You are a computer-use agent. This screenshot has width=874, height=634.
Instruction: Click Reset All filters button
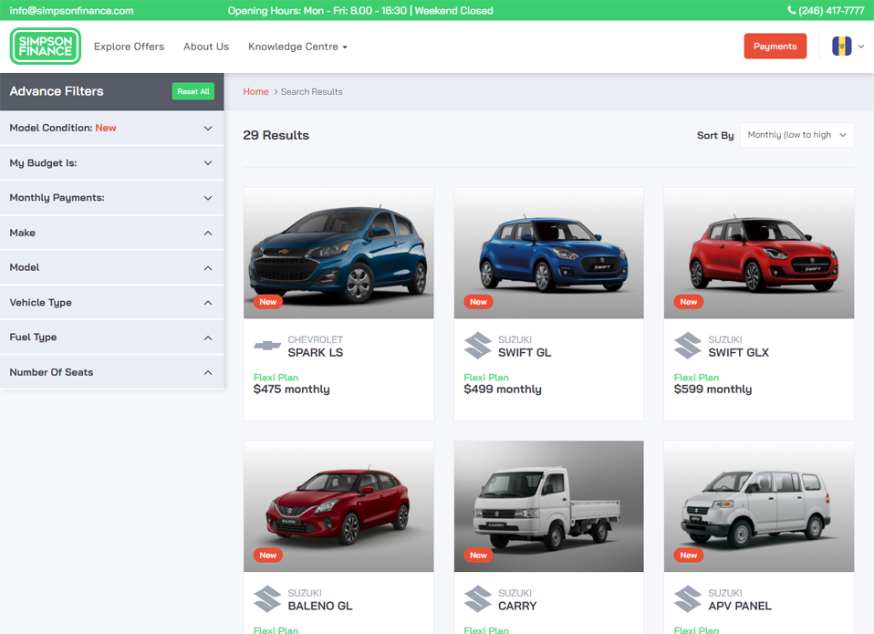click(192, 91)
